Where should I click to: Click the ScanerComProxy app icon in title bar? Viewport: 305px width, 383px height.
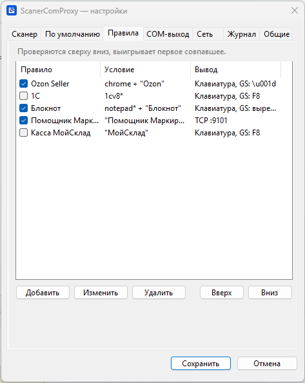(12, 10)
